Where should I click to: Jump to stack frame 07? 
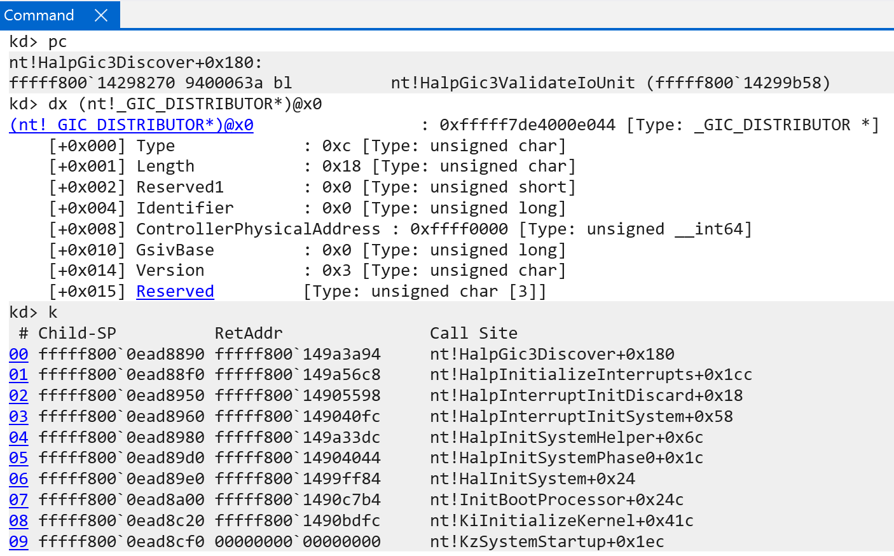[18, 500]
